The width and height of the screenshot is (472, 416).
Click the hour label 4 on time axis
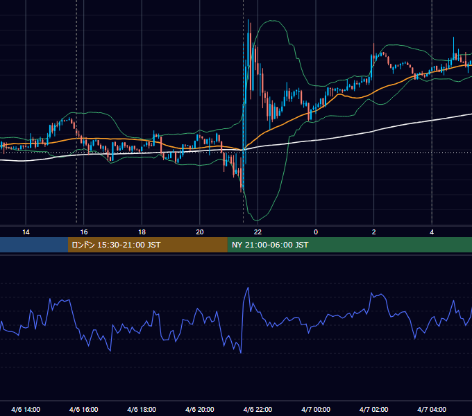432,232
